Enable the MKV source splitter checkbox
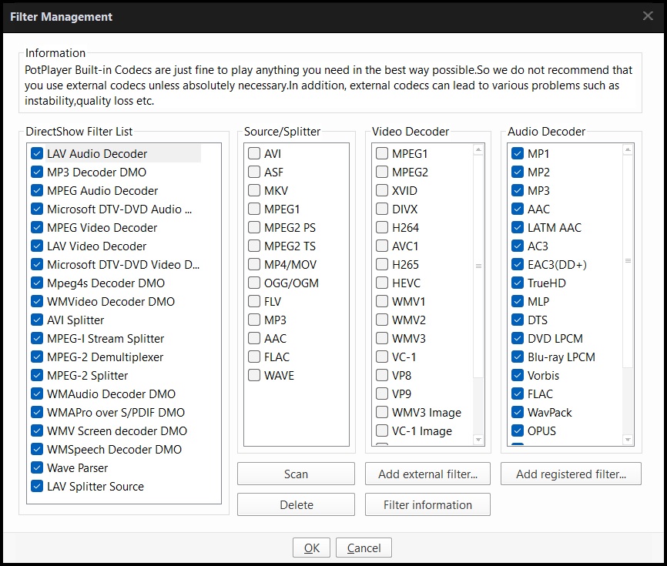 pos(254,191)
